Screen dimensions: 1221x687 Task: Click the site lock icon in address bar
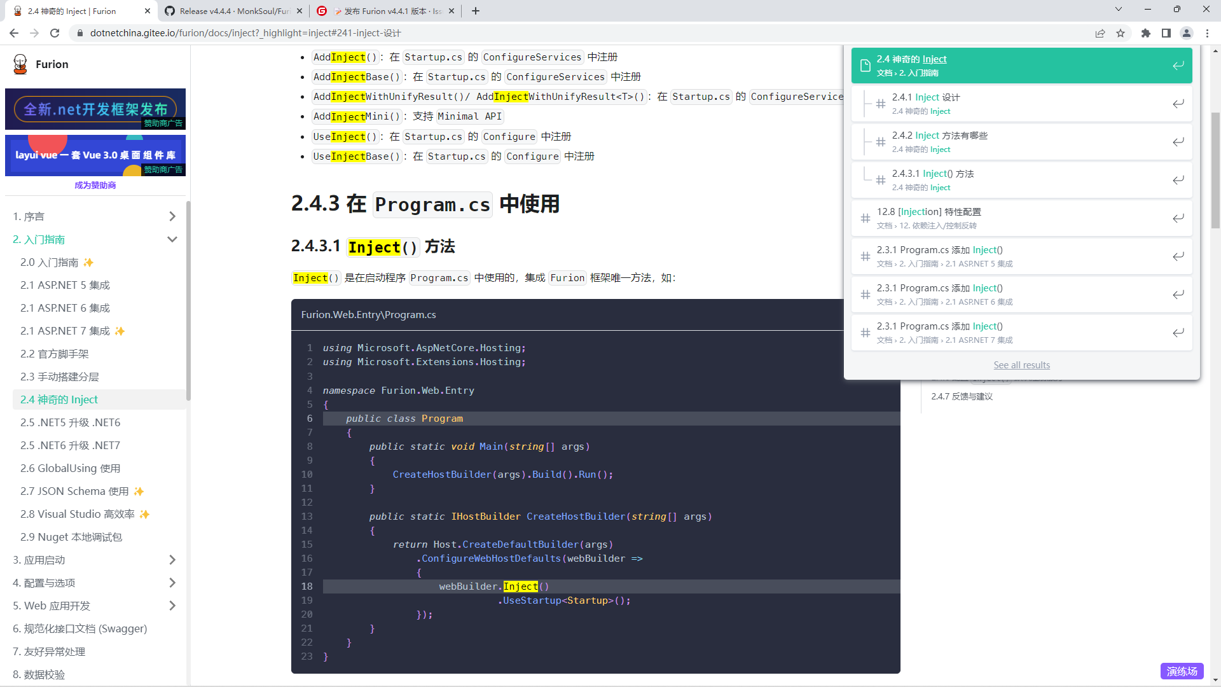pyautogui.click(x=79, y=33)
